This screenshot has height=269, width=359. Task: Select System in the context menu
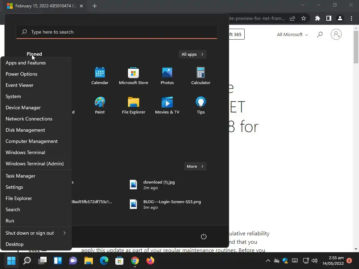point(36,96)
